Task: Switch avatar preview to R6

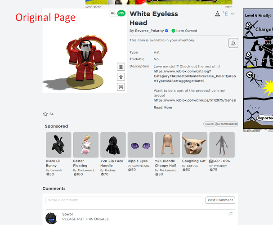Action: coord(113,13)
